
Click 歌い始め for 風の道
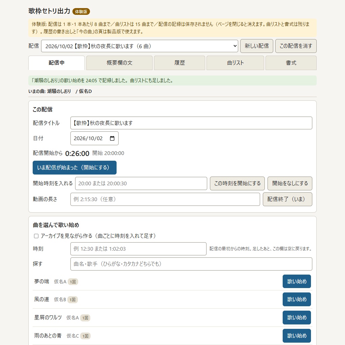[296, 300]
